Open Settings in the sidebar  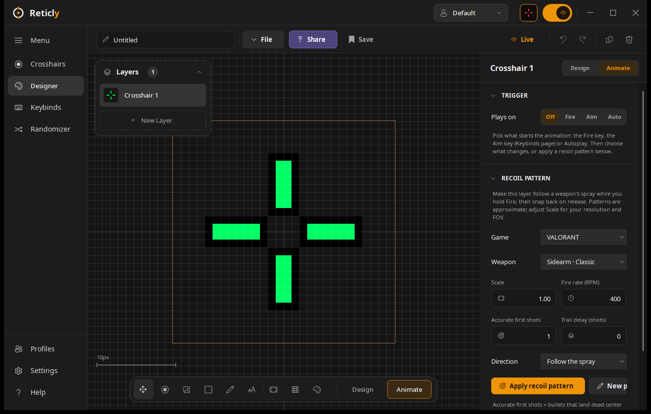46,371
